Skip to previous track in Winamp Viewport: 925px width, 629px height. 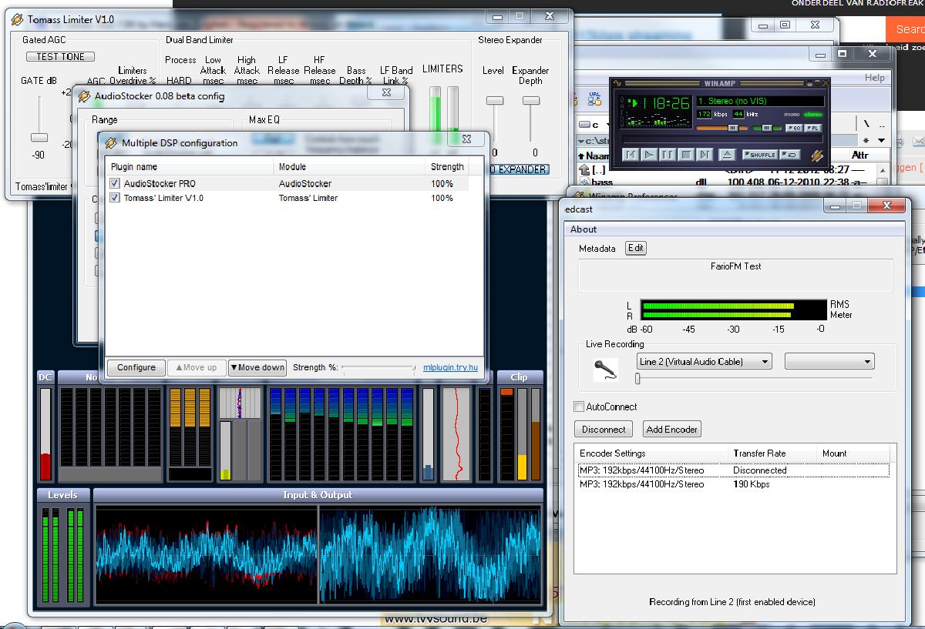click(x=631, y=155)
